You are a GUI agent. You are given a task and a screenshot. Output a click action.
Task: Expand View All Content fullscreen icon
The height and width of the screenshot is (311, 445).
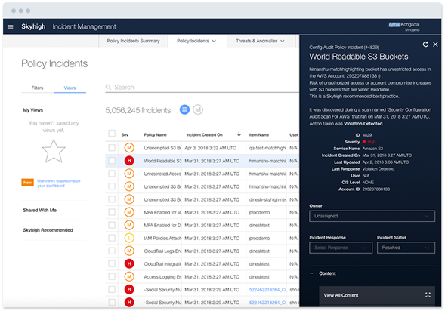click(428, 295)
